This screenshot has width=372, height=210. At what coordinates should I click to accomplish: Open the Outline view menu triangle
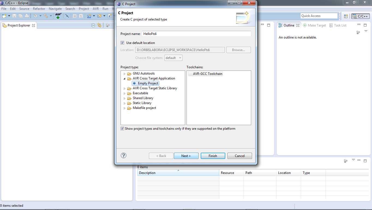click(x=366, y=31)
